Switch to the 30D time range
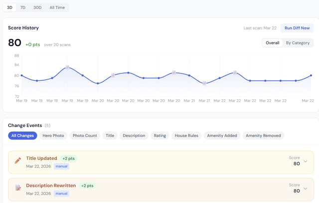 pos(37,7)
